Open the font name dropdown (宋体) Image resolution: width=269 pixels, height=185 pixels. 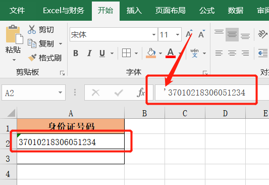pos(154,35)
